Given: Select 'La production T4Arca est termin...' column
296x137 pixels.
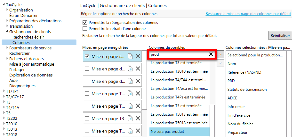Looking at the screenshot, I should coord(179,89).
